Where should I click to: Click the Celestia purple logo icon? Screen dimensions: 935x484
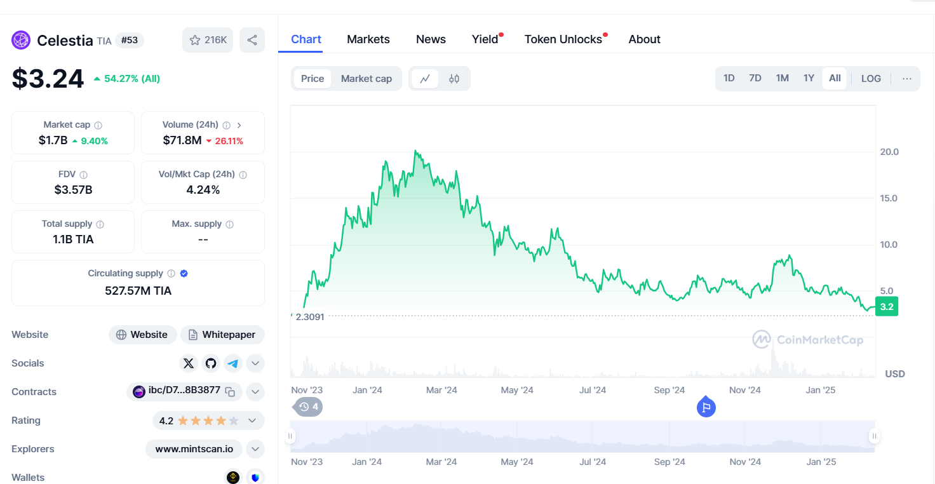click(21, 40)
